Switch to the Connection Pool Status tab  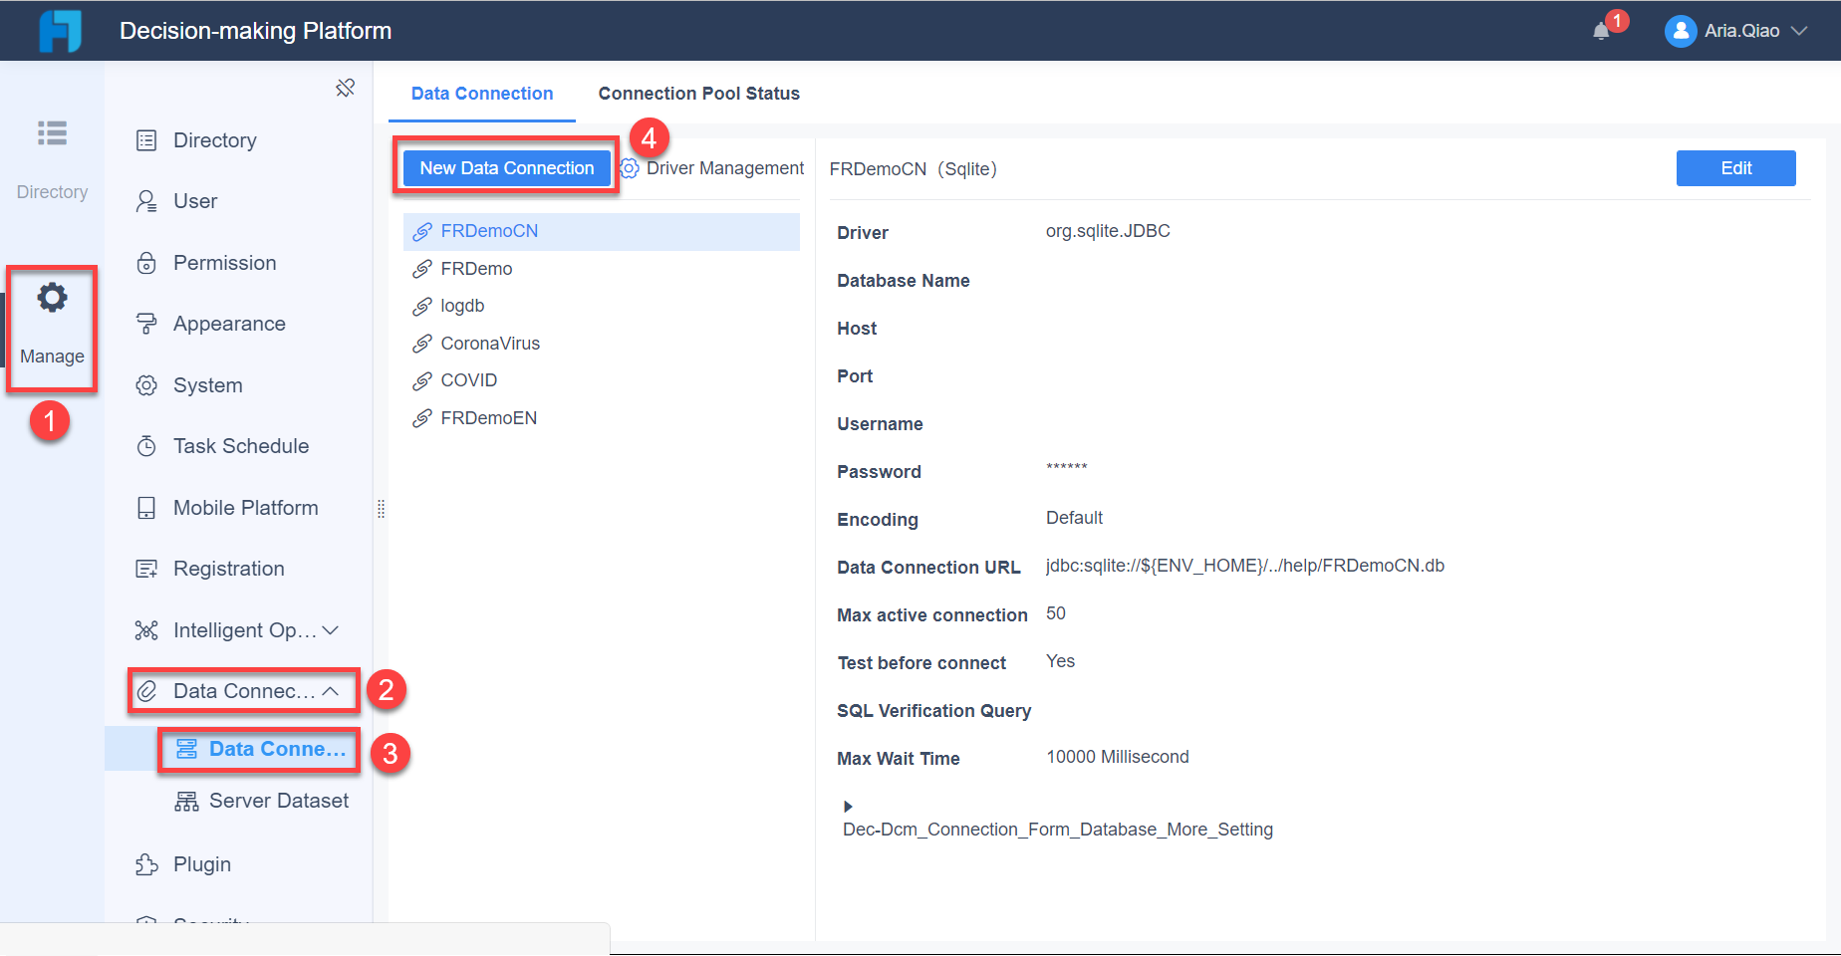click(x=698, y=93)
